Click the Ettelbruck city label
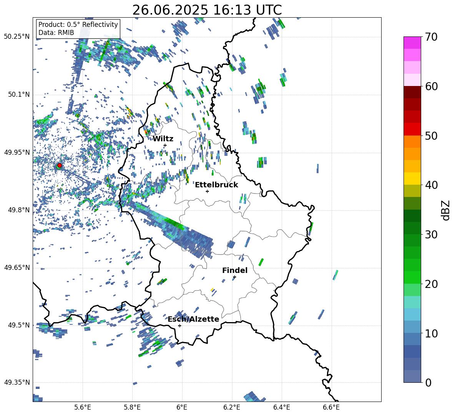This screenshot has height=415, width=455. point(216,185)
